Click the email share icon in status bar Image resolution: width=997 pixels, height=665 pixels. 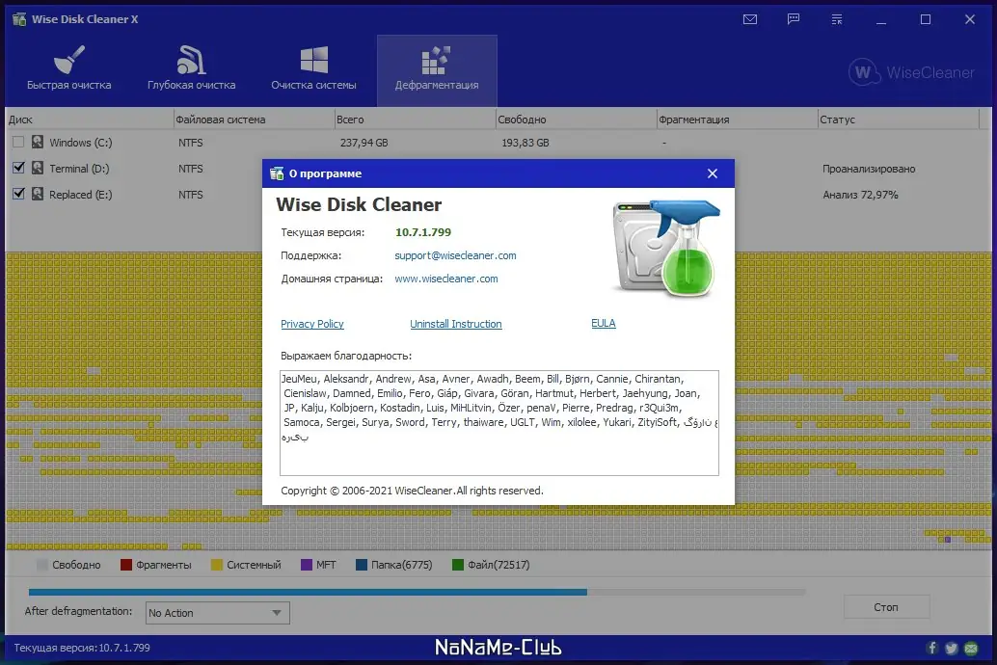coord(971,648)
